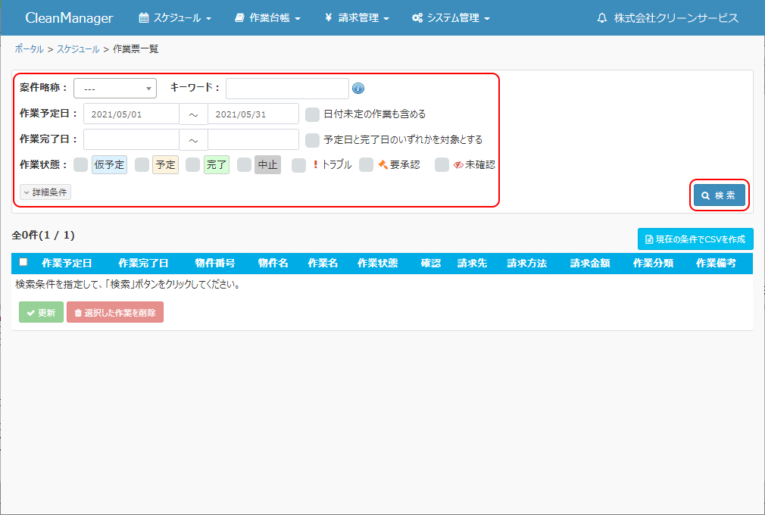
Task: Click the 仮予定 status badge
Action: 109,165
